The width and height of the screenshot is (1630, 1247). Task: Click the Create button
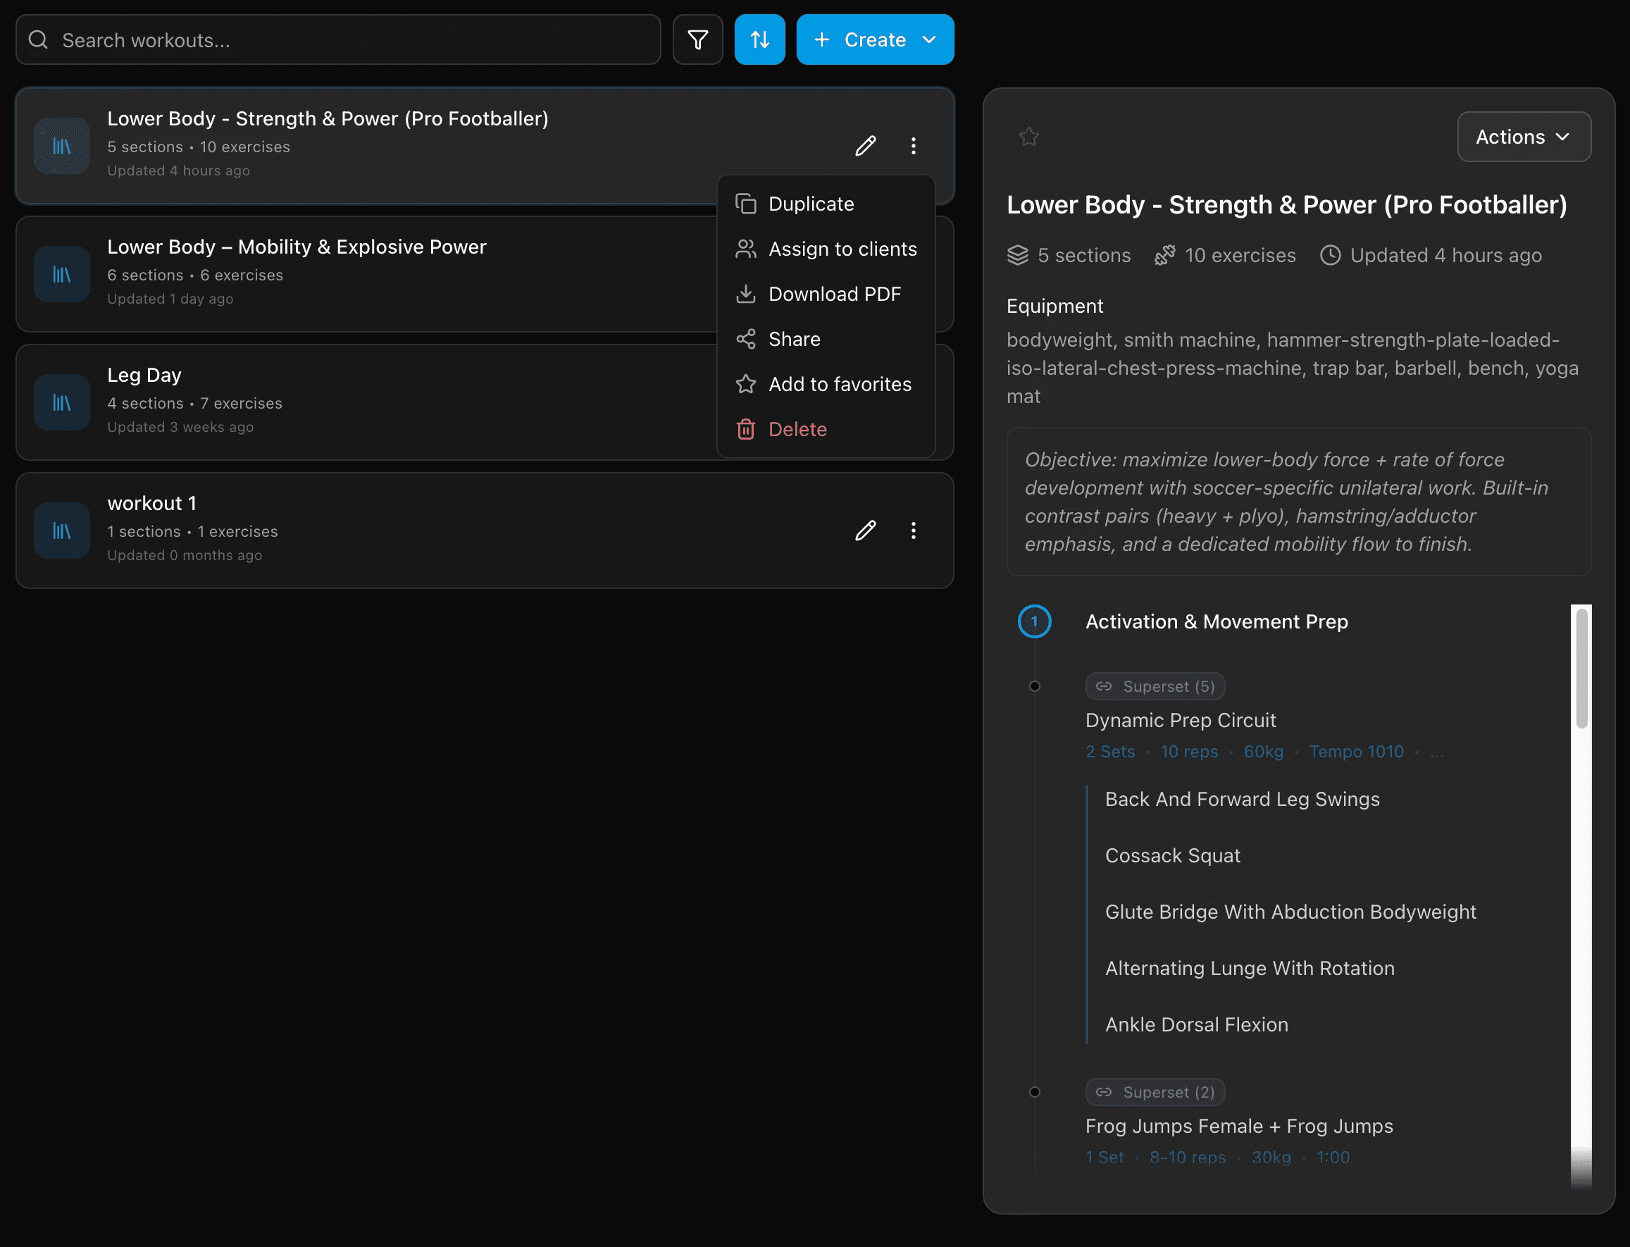[874, 39]
